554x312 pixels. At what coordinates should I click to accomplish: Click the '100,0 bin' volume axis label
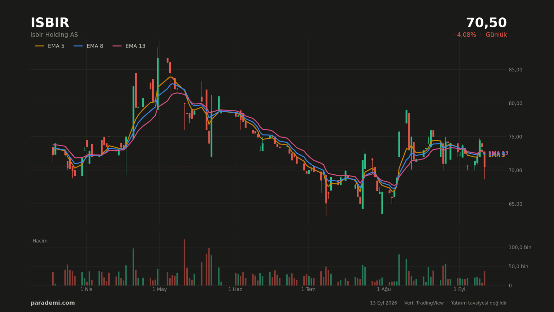tap(520, 248)
